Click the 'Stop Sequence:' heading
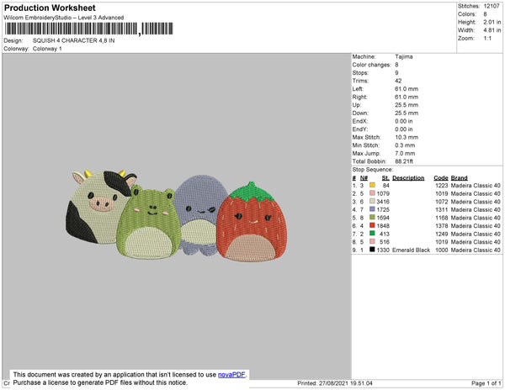The height and width of the screenshot is (390, 505). tap(373, 170)
